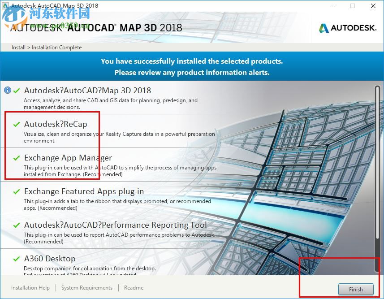This screenshot has height=299, width=384.
Task: Click the Autodesk logo in the top-right corner
Action: tap(347, 27)
